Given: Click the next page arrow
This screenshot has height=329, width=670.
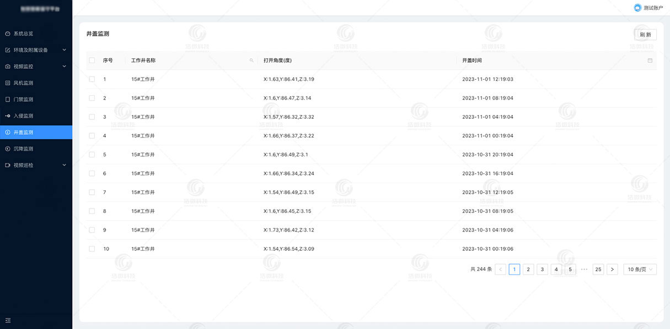Looking at the screenshot, I should [612, 270].
